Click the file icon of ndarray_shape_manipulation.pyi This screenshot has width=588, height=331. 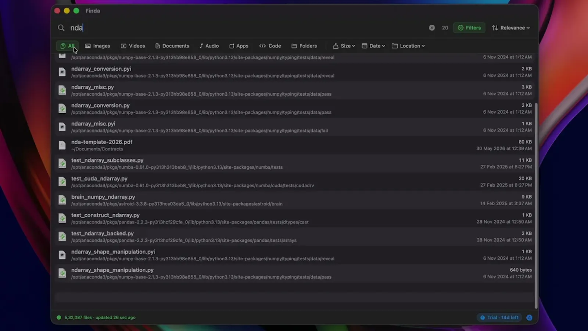(62, 255)
